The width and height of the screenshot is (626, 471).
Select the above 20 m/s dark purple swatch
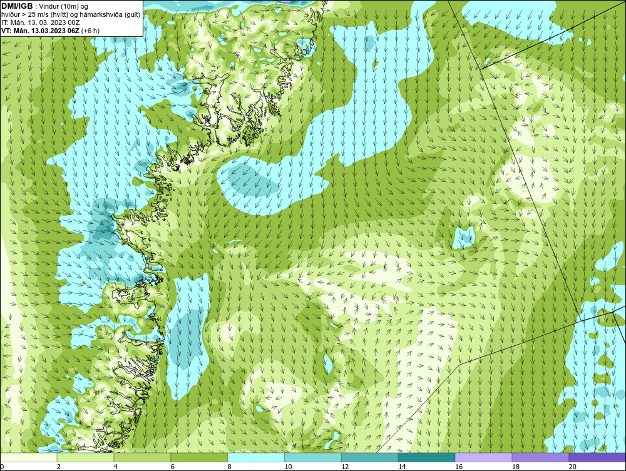tap(597, 457)
